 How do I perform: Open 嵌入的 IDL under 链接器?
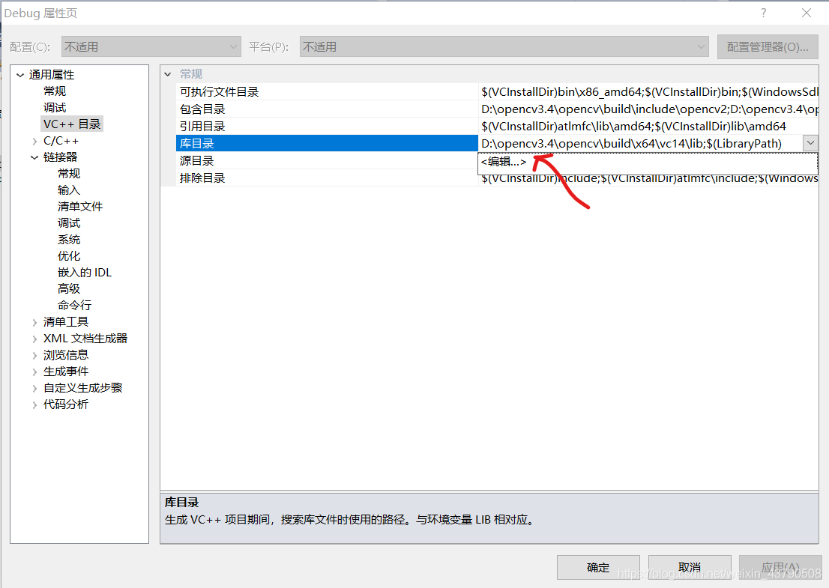(85, 273)
